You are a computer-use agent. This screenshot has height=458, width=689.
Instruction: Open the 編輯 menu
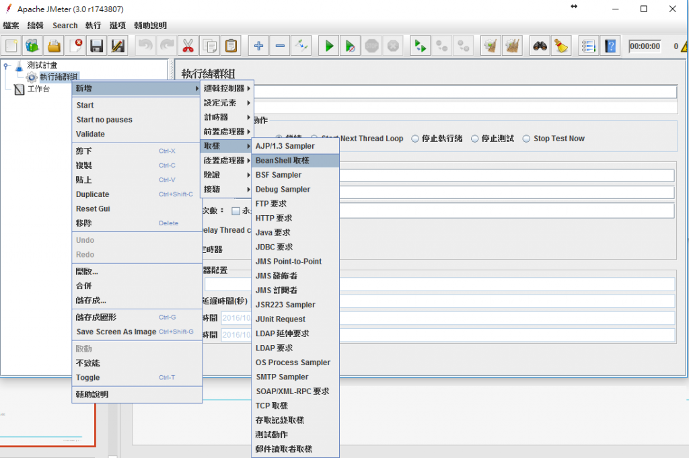[35, 26]
